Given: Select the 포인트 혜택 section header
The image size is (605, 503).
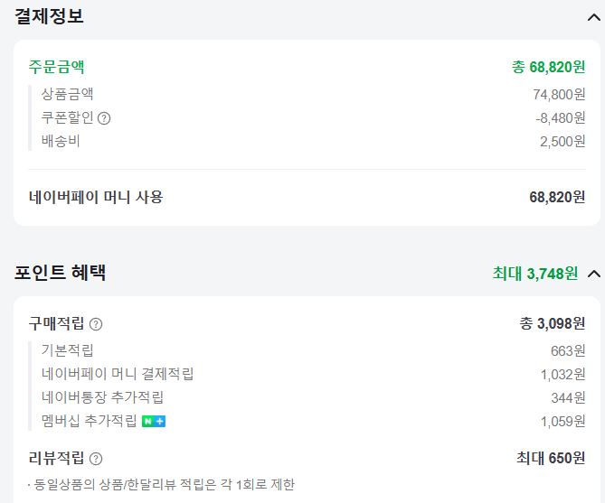Looking at the screenshot, I should point(61,273).
